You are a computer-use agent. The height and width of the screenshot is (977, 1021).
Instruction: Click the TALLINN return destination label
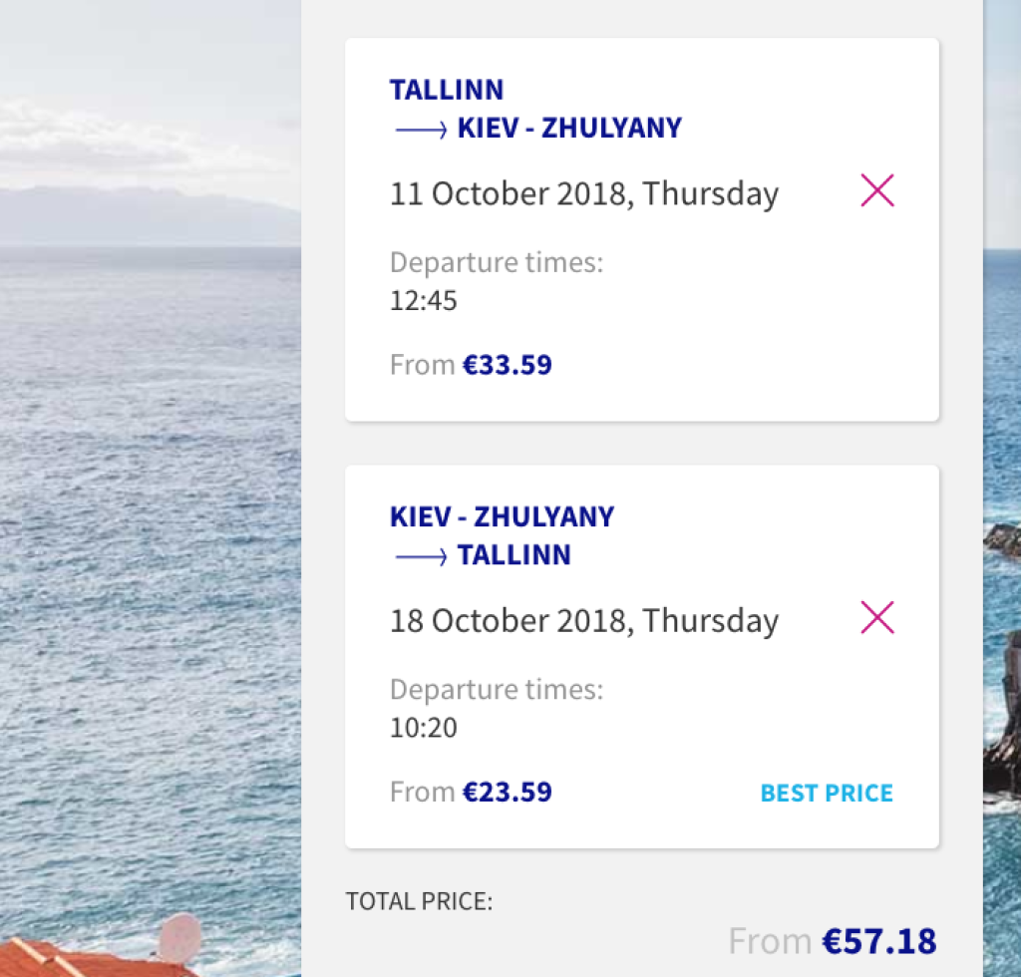pos(513,555)
